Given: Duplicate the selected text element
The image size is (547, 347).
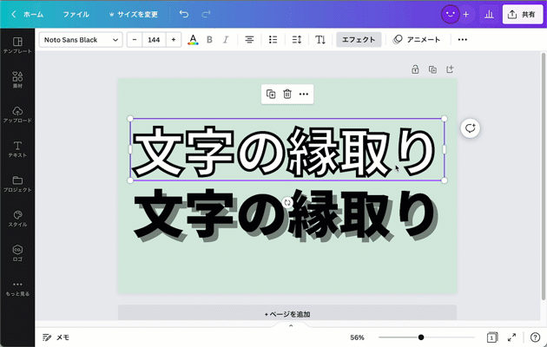Looking at the screenshot, I should pos(271,94).
